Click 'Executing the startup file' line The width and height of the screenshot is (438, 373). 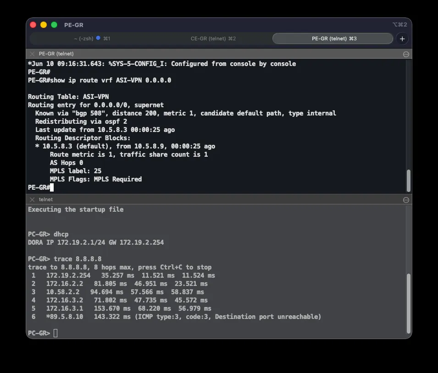tap(76, 210)
